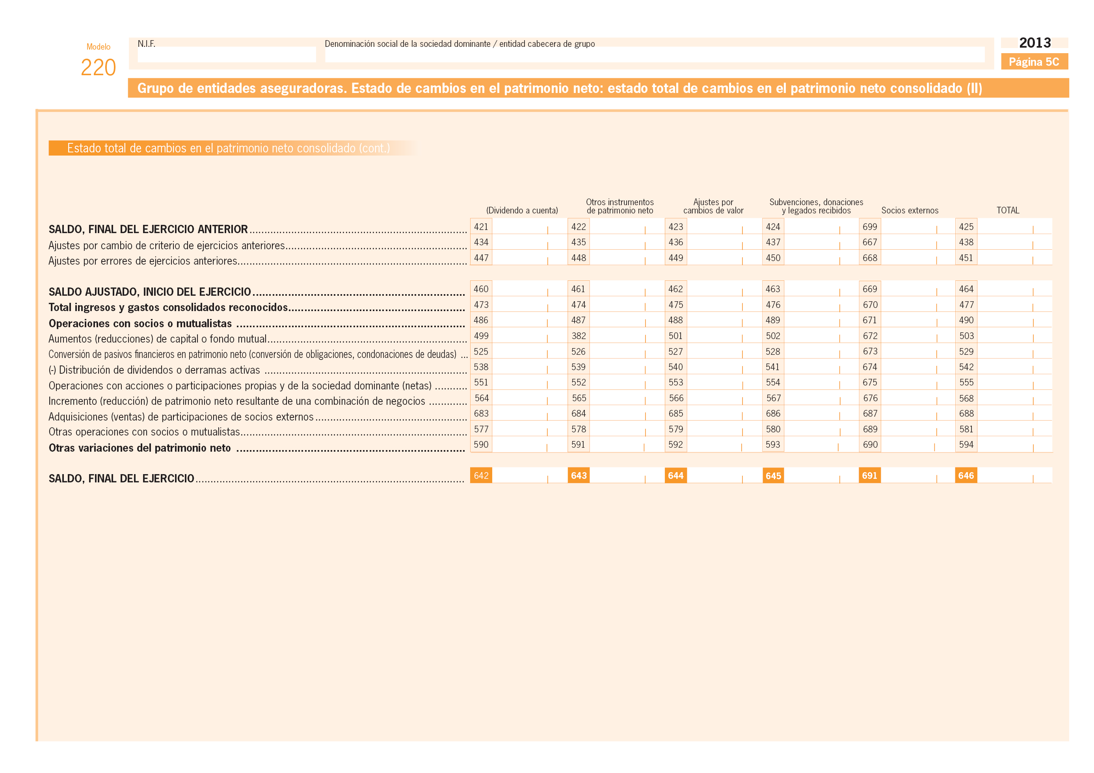This screenshot has width=1094, height=773.
Task: Click the input field for box 424
Action: point(821,226)
